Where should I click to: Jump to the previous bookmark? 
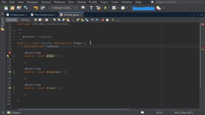coord(78,20)
